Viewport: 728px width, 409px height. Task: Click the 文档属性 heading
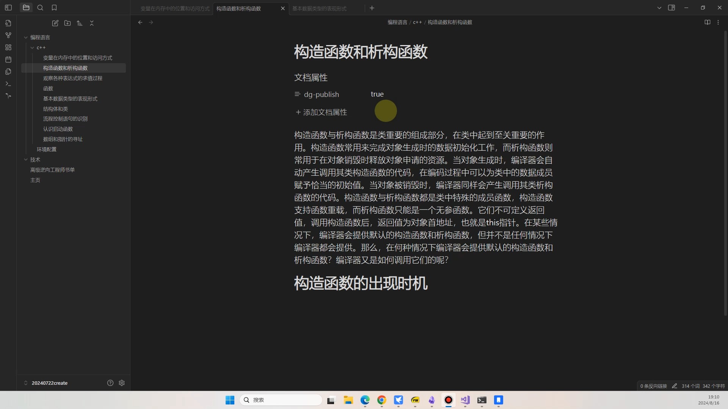point(311,78)
